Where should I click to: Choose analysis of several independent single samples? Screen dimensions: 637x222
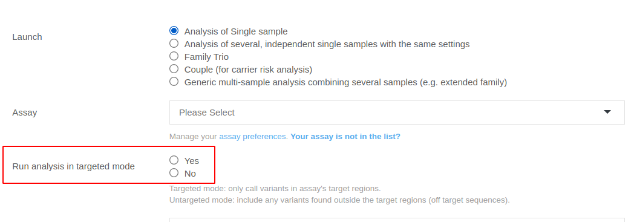174,44
